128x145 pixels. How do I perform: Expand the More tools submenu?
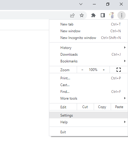pos(88,98)
